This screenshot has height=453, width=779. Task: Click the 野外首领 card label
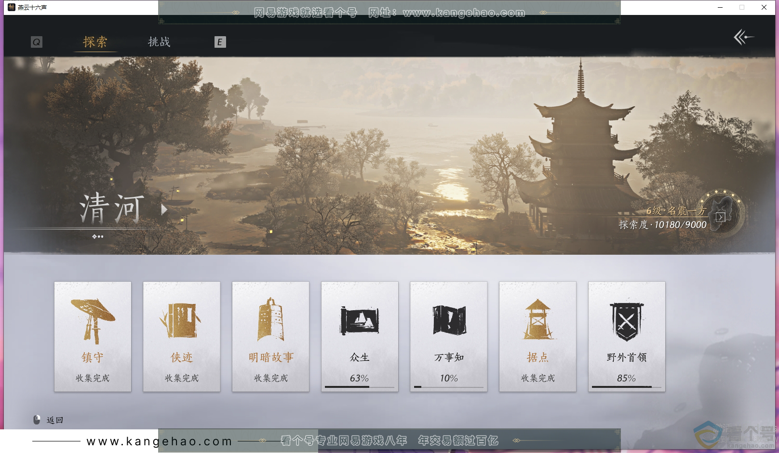[627, 357]
